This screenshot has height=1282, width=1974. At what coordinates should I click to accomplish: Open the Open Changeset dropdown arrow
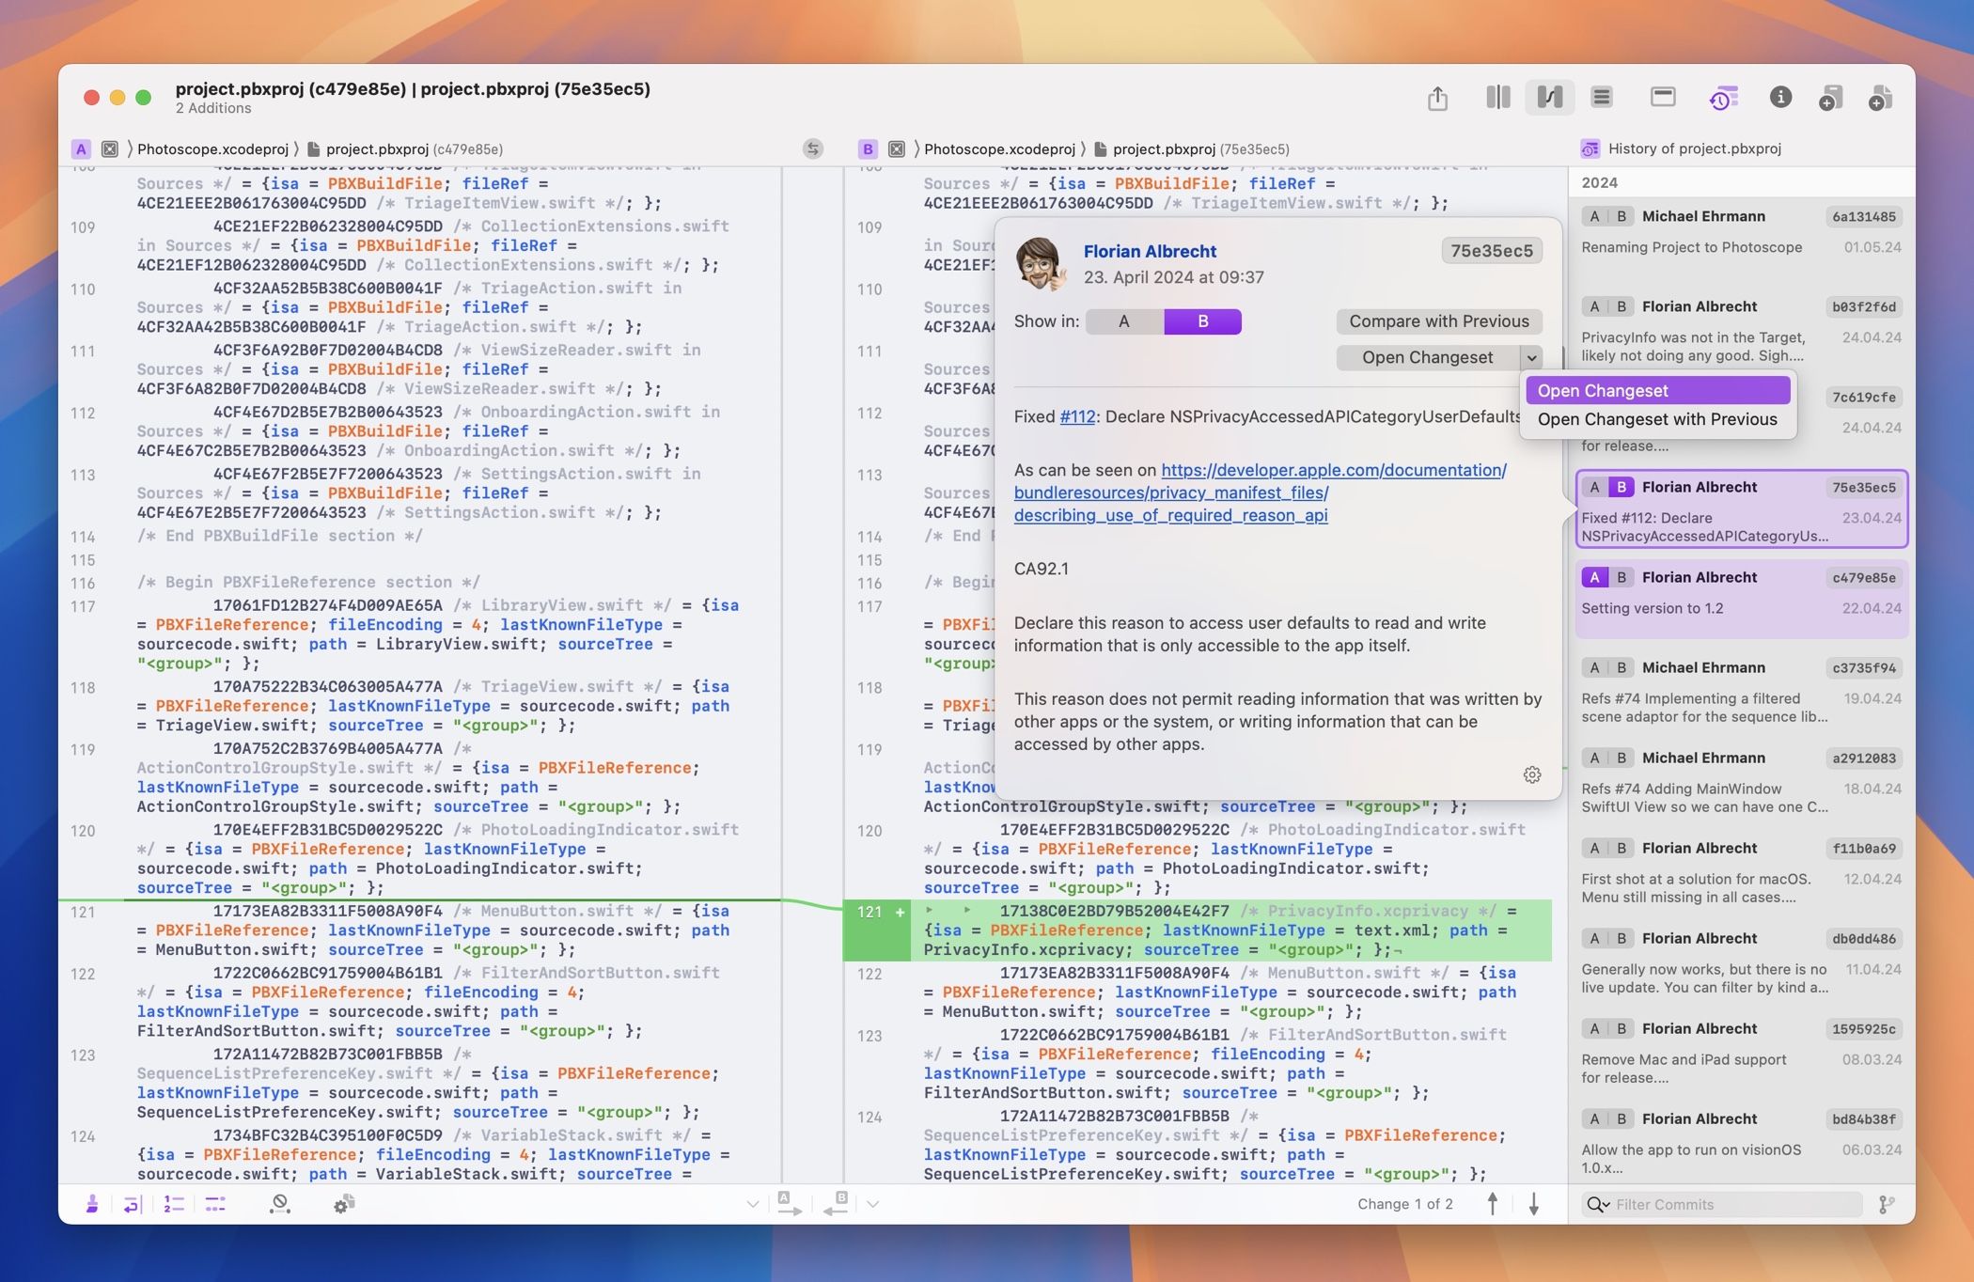coord(1531,357)
